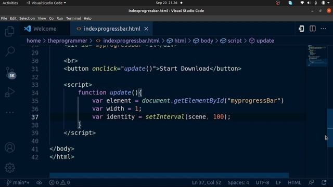Open the Go menu
The height and width of the screenshot is (187, 333).
[x=51, y=19]
